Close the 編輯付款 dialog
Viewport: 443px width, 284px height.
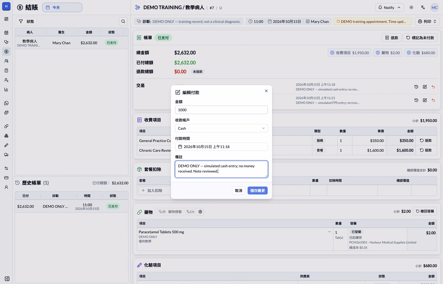click(x=266, y=91)
